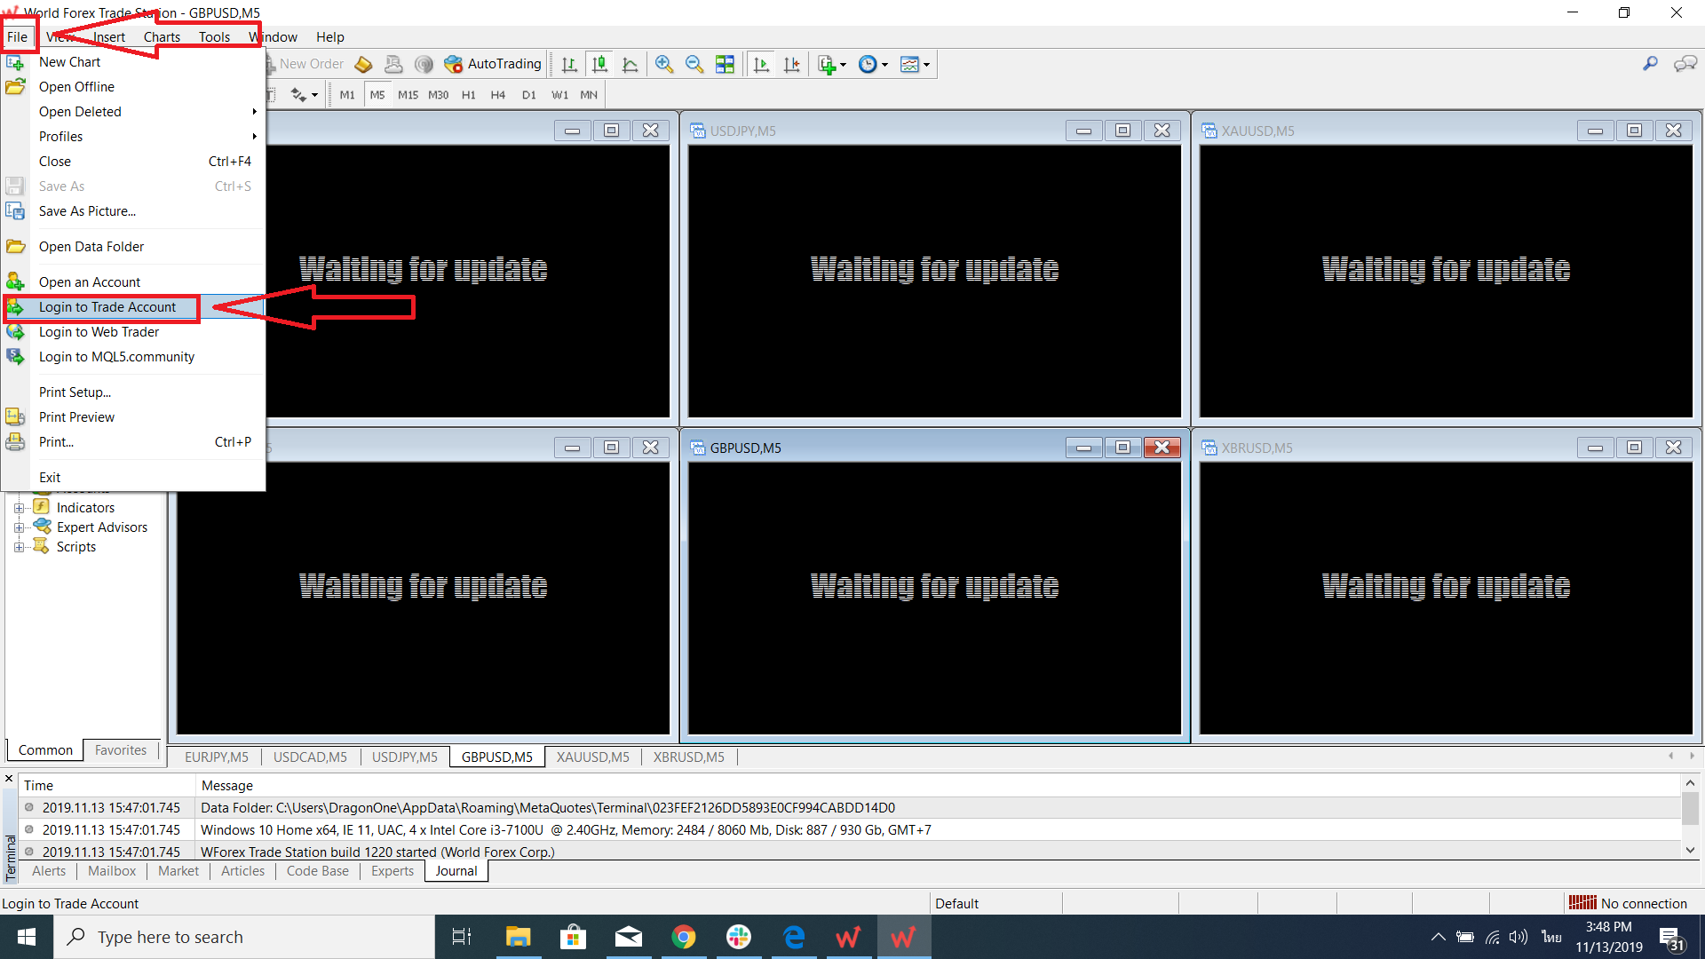Open the arrows objects dropdown
Screen dimensions: 1705x959
coord(305,95)
